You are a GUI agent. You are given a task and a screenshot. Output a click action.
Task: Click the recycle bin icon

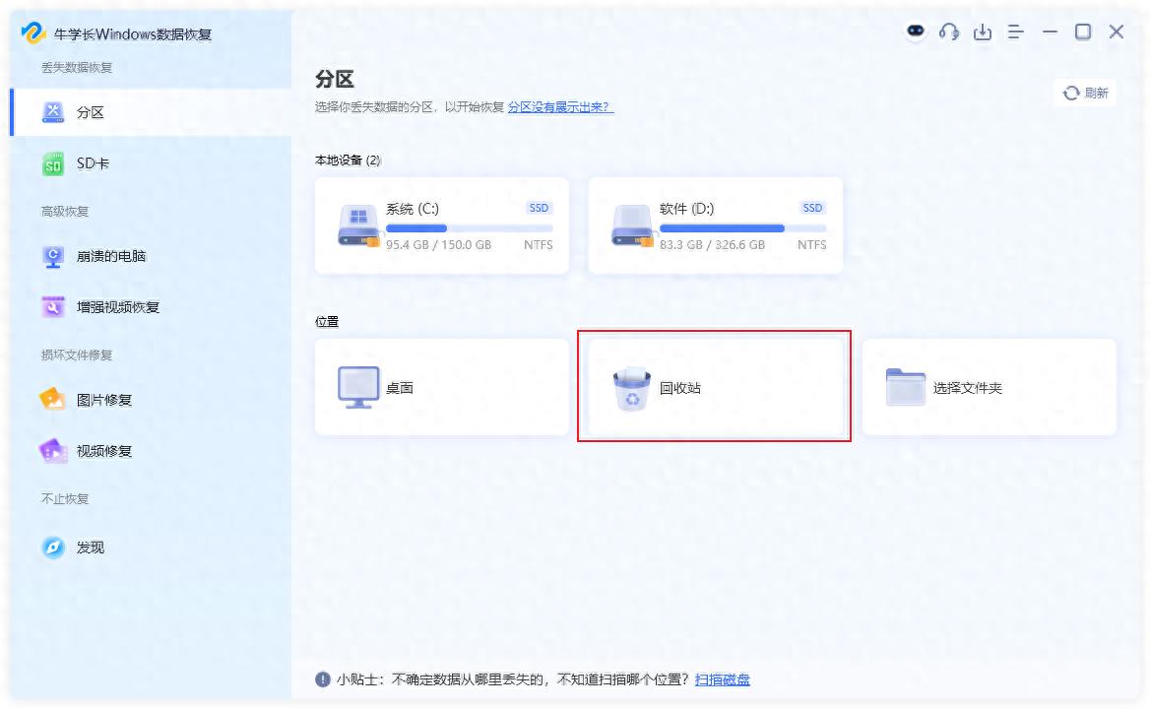pos(631,389)
